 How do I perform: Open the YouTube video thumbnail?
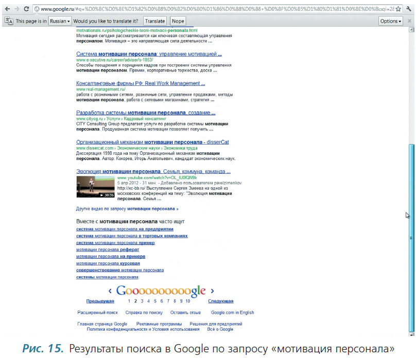pos(96,187)
